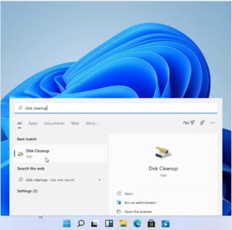This screenshot has width=232, height=230.
Task: Choose Run as administrator for Disk Cleanup
Action: (x=140, y=203)
